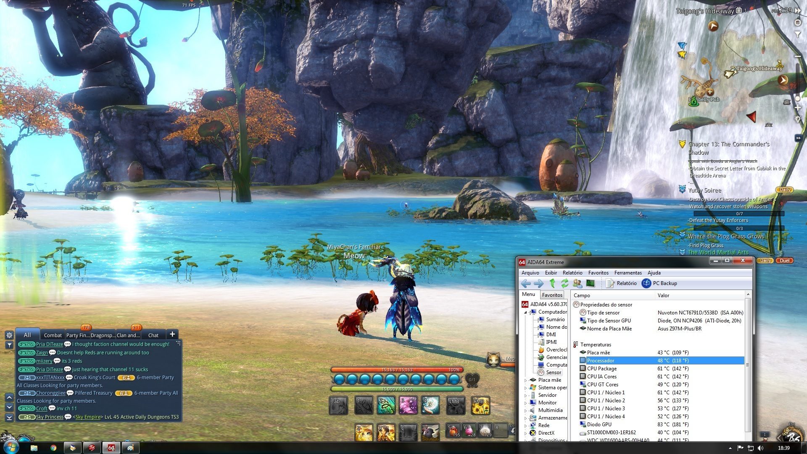This screenshot has height=454, width=807.
Task: Expand the Sistema operacional tree node
Action: 525,388
